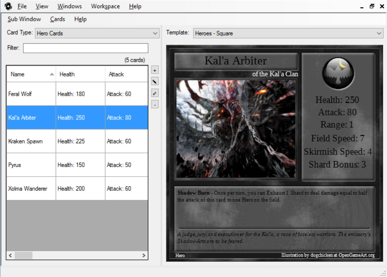Click the Attack: 60 cell in the Xolma Wanderer row
387x277 pixels.
[x=127, y=188]
